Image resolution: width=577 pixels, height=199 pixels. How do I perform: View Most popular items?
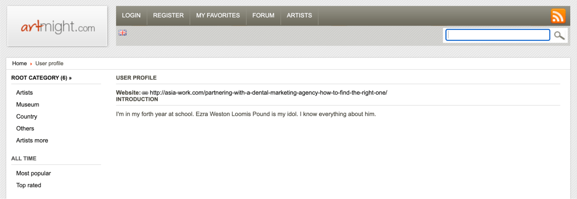[x=33, y=173]
